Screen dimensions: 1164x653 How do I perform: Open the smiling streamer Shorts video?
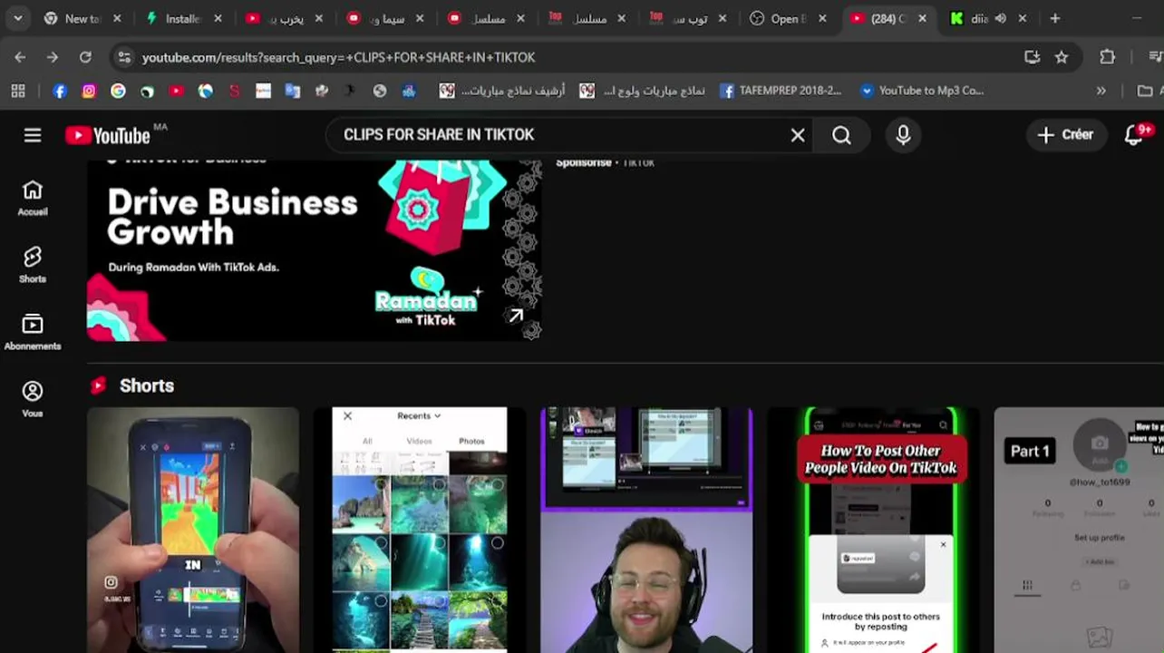coord(646,530)
